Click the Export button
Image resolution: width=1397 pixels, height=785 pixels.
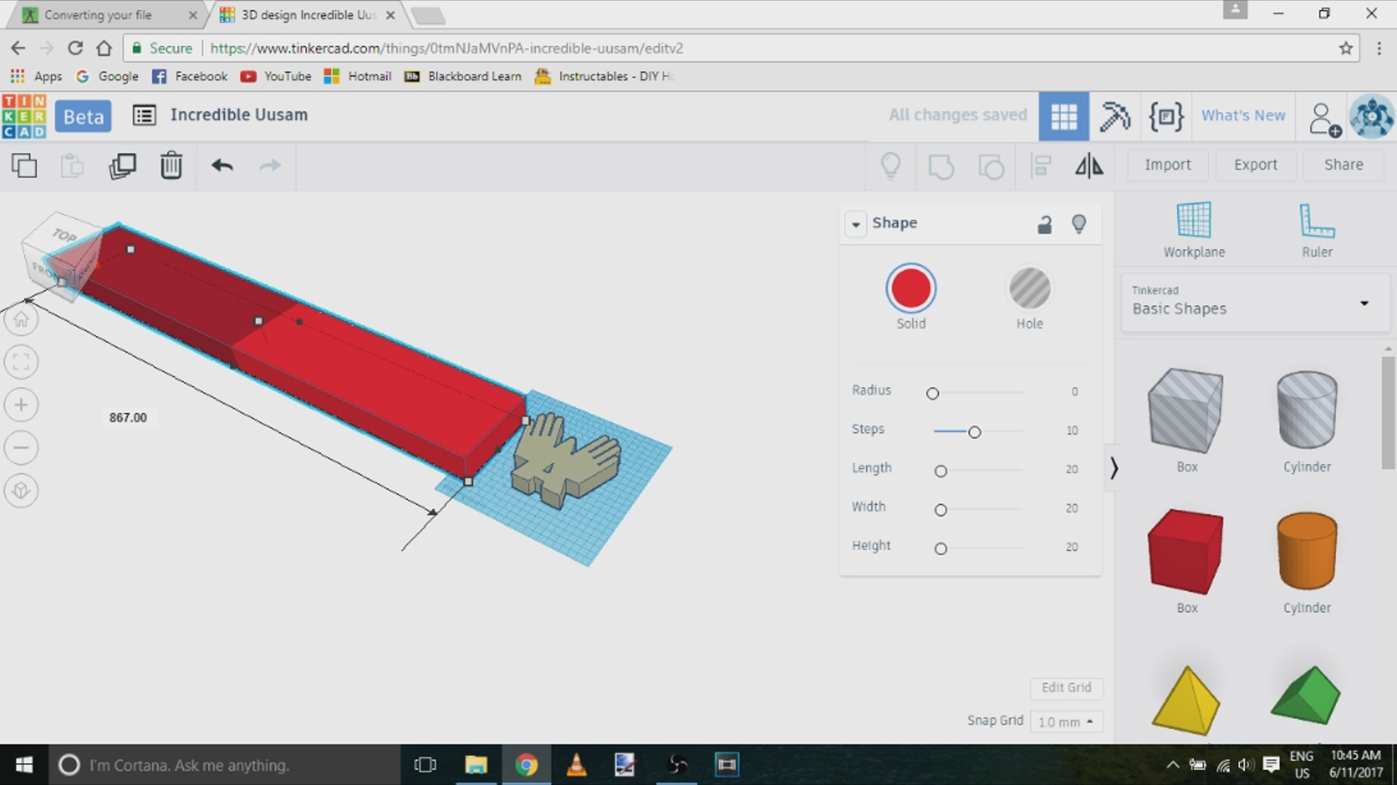(x=1255, y=165)
